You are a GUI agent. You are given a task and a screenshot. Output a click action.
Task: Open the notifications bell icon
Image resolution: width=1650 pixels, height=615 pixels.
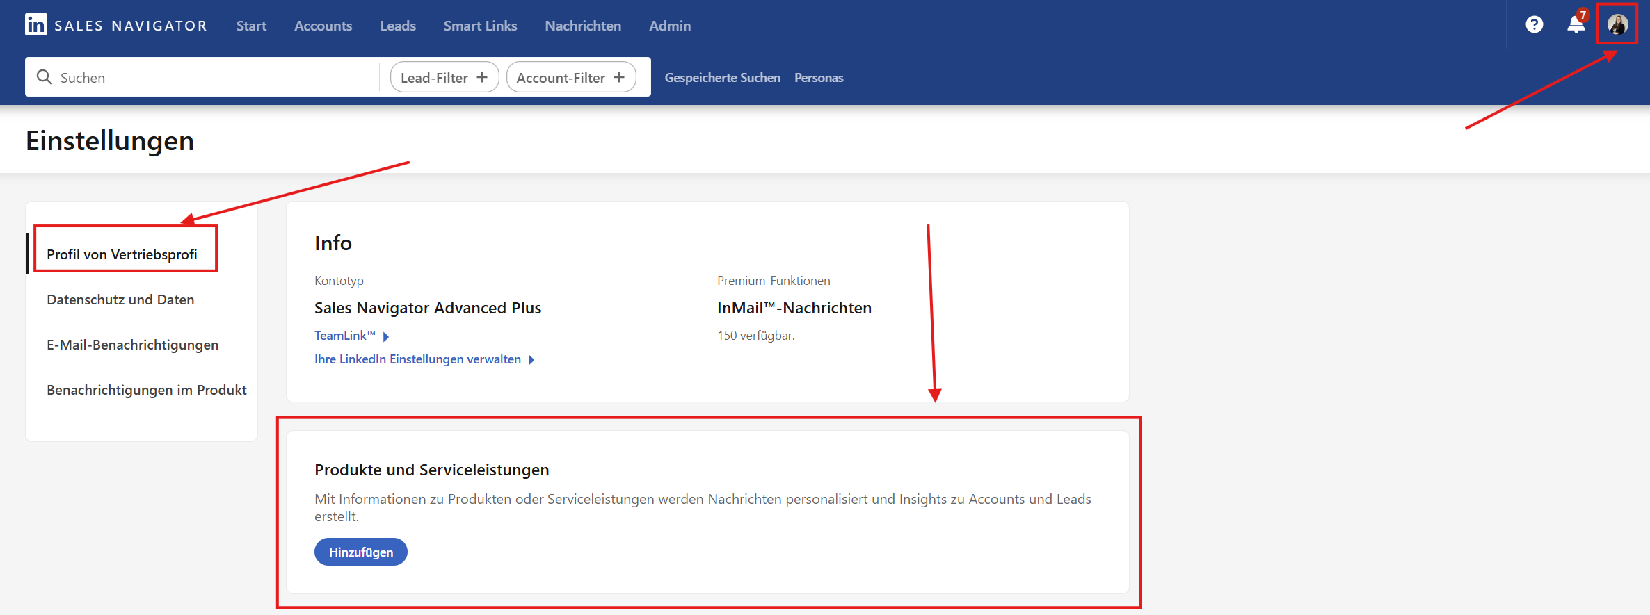[1576, 24]
